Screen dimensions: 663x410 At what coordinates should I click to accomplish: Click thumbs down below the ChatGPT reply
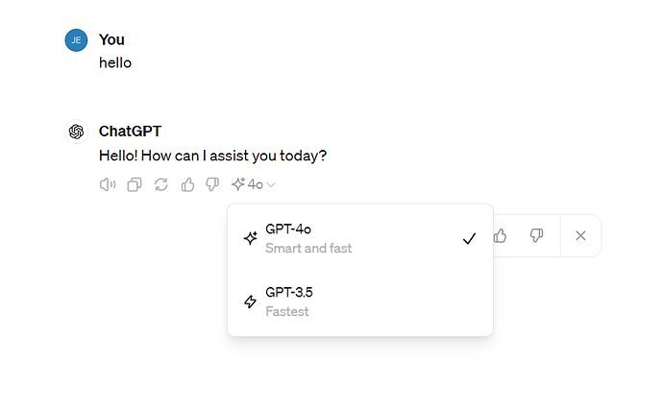[212, 184]
